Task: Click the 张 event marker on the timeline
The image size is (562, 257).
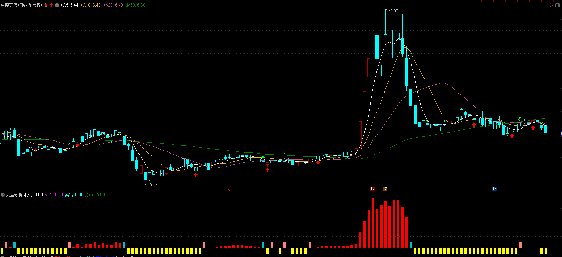Action: click(x=372, y=189)
